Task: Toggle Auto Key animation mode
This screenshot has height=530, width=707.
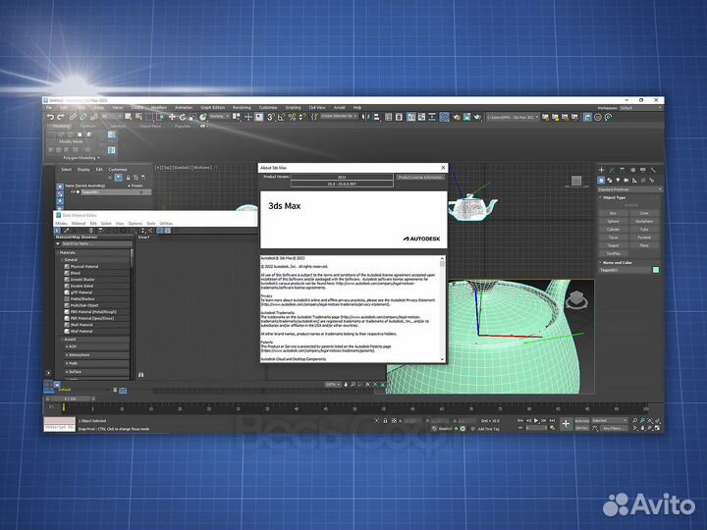Action: click(581, 420)
